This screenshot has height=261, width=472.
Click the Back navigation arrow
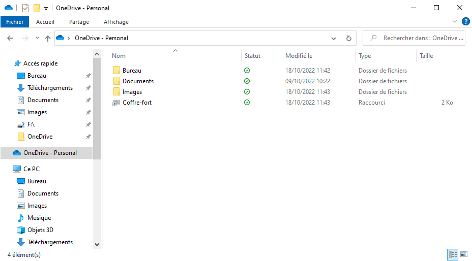tap(11, 38)
